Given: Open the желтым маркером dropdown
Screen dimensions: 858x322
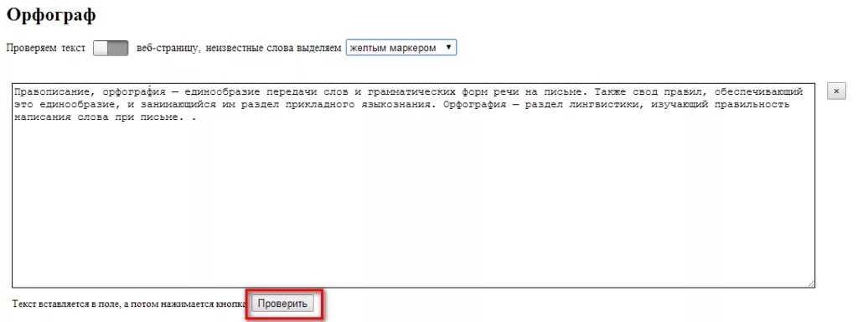Looking at the screenshot, I should [401, 48].
